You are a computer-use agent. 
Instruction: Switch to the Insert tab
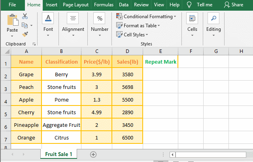coord(51,5)
